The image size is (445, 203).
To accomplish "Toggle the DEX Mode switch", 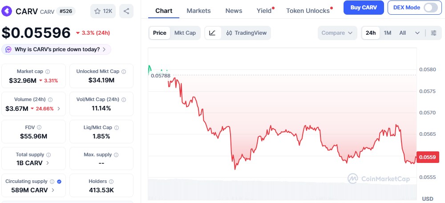I will point(430,8).
